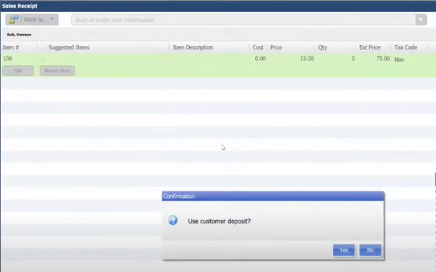
Task: Click the 'Use customer deposit?' message text
Action: pos(219,222)
